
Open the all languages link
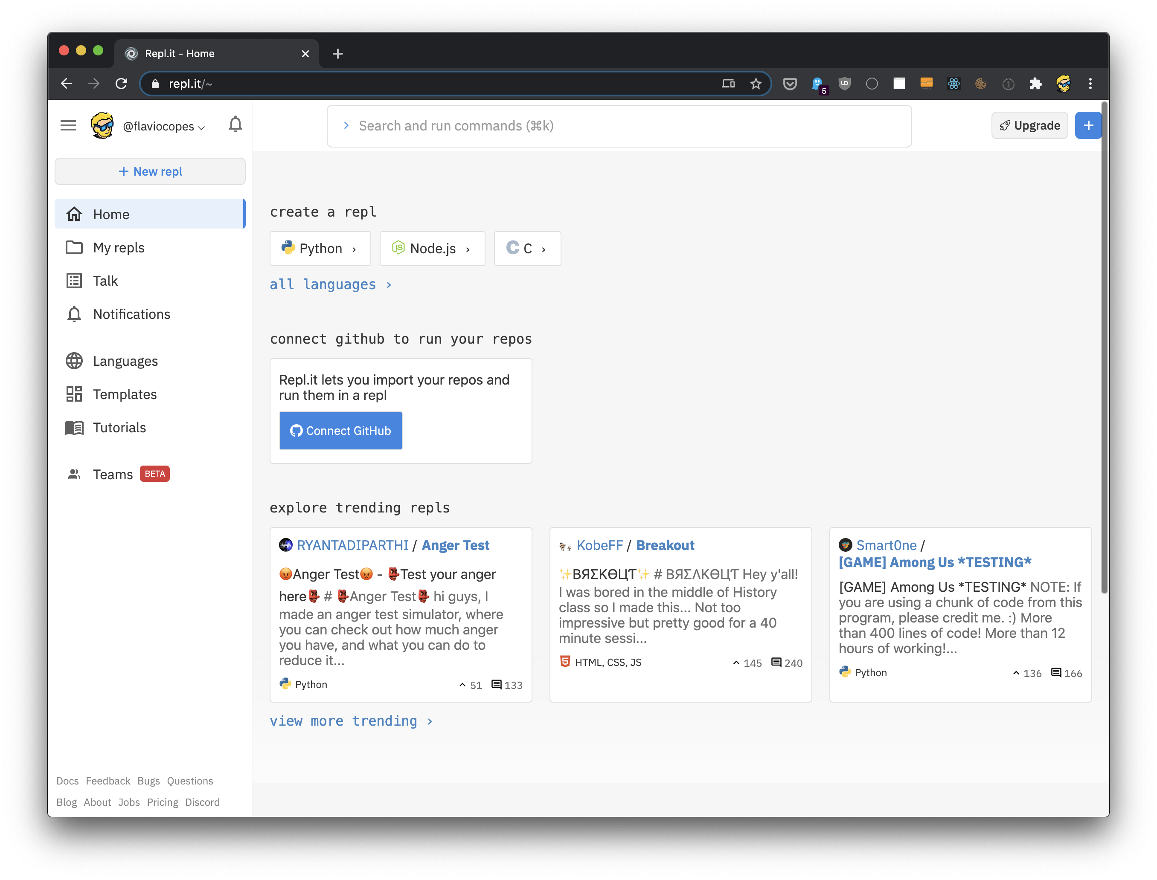331,284
